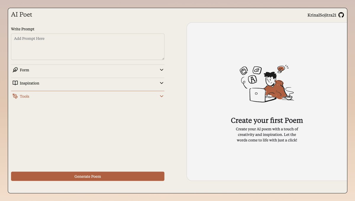Expand the Inspiration section chevron

click(x=162, y=83)
